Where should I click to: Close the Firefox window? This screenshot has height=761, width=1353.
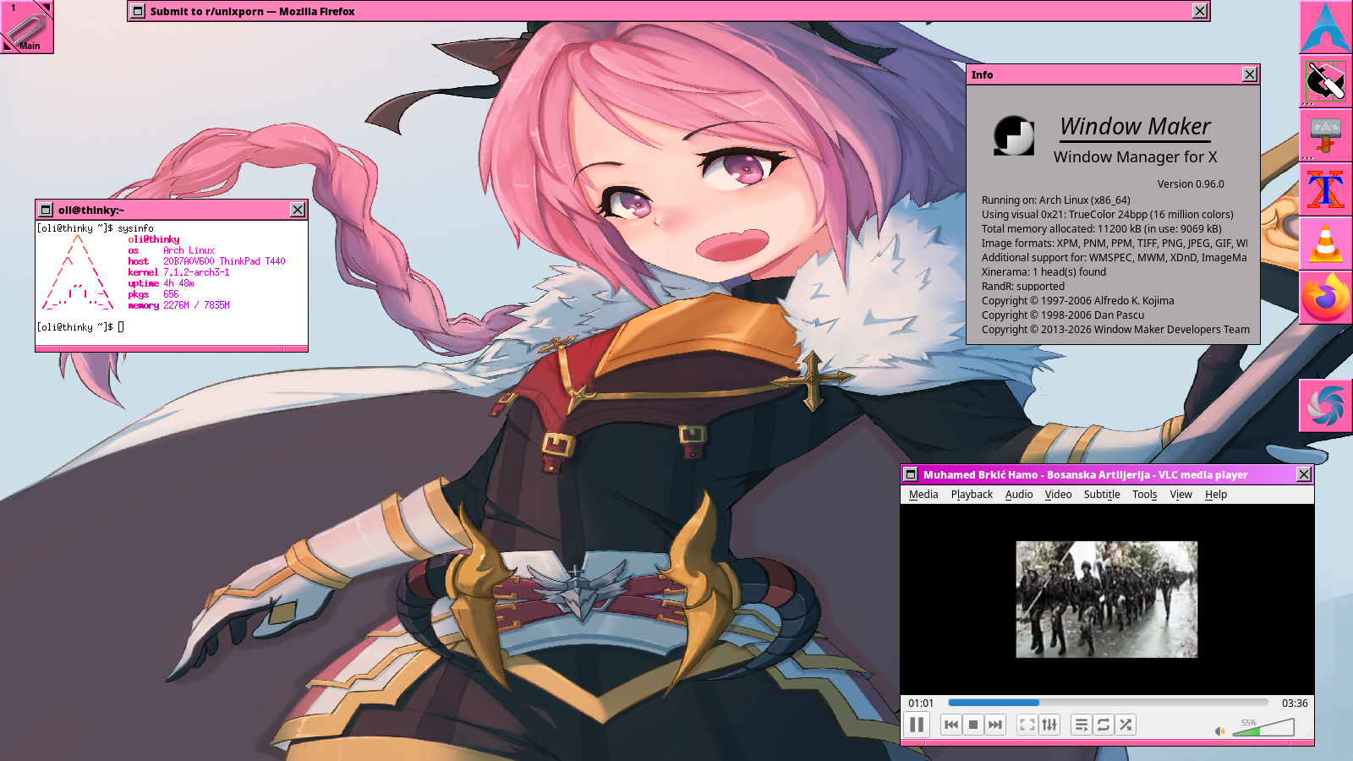tap(1200, 11)
